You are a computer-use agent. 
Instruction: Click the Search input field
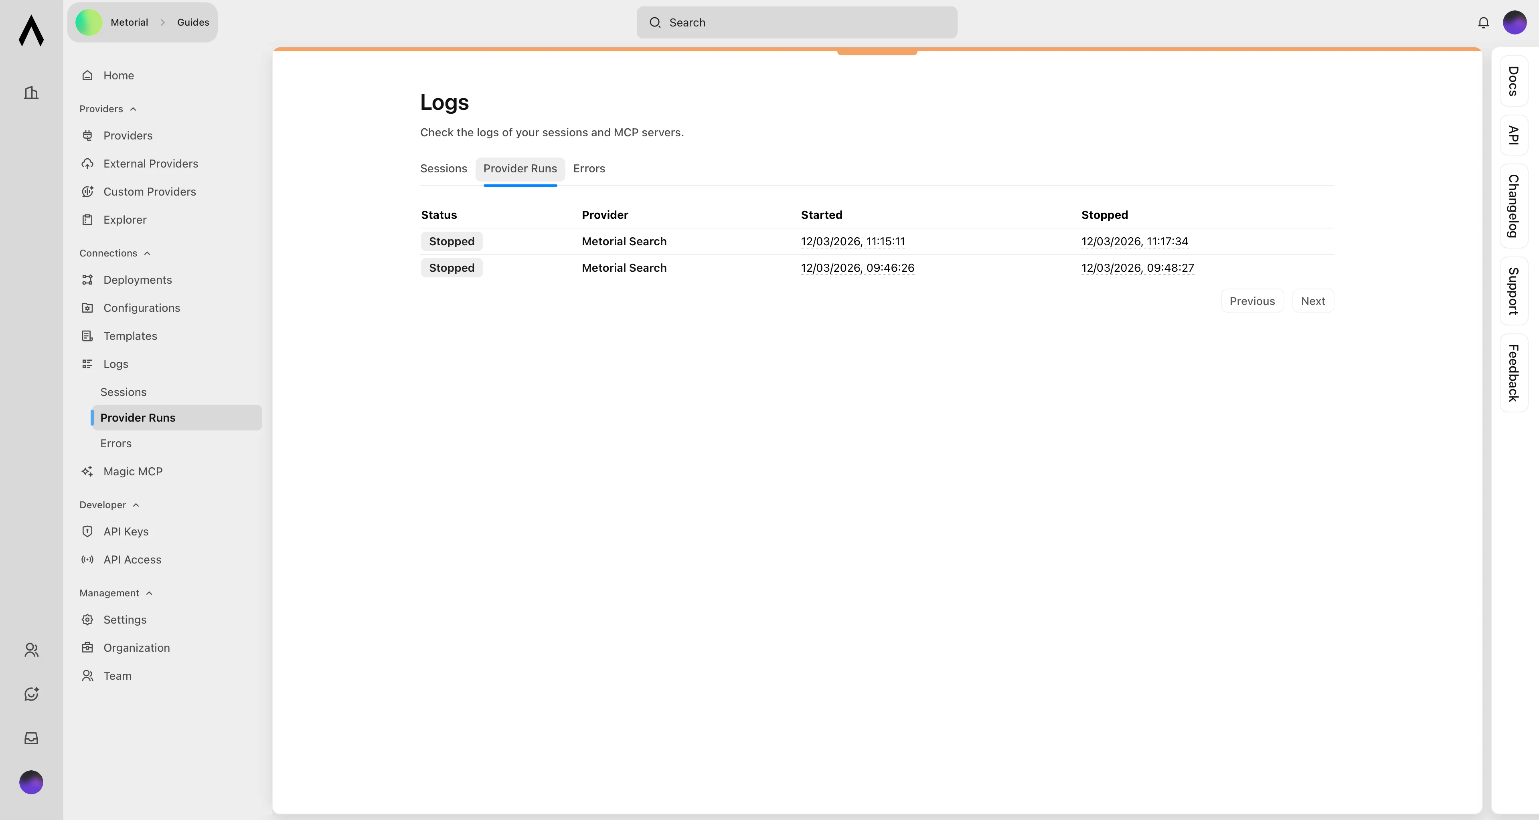[796, 23]
